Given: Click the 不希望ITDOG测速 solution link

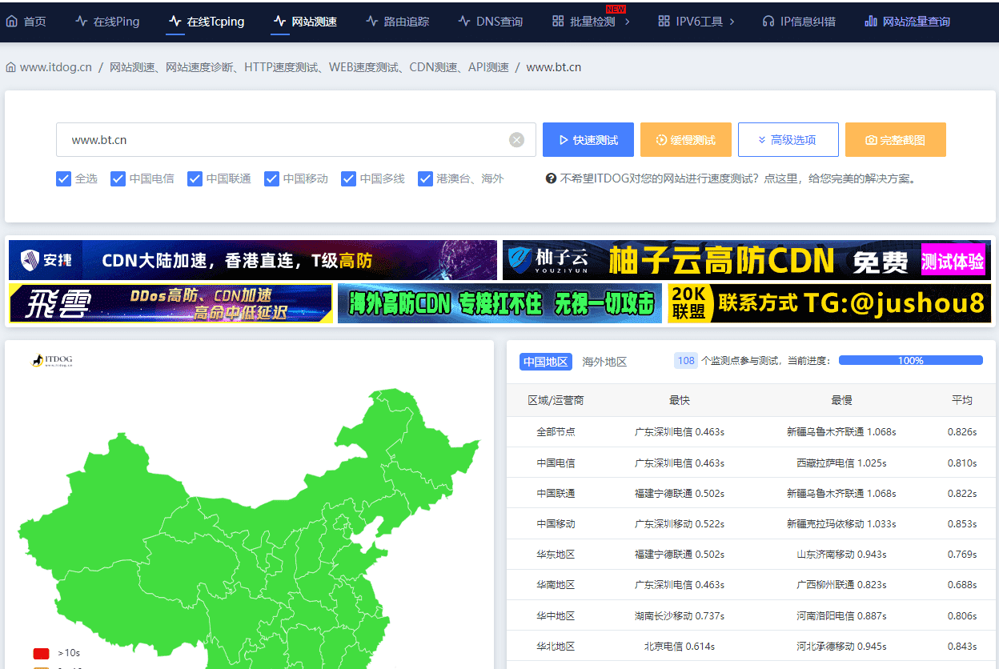Looking at the screenshot, I should tap(737, 178).
